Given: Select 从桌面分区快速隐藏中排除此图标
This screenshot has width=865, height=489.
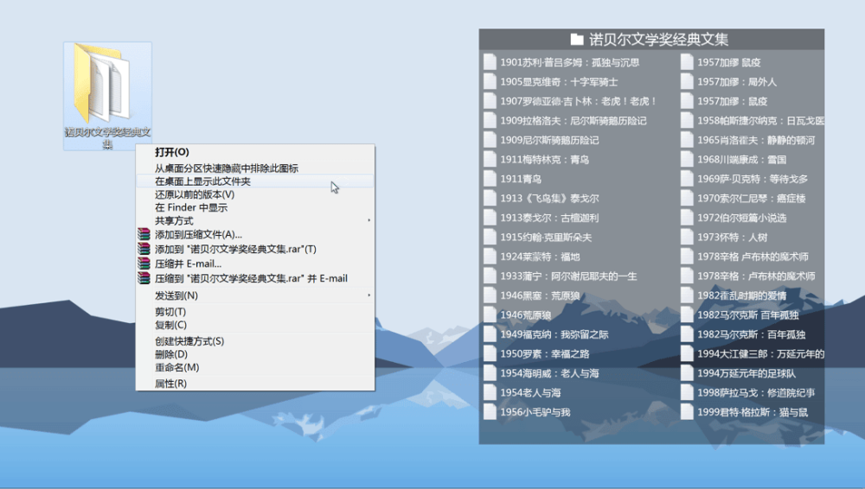Looking at the screenshot, I should point(255,168).
